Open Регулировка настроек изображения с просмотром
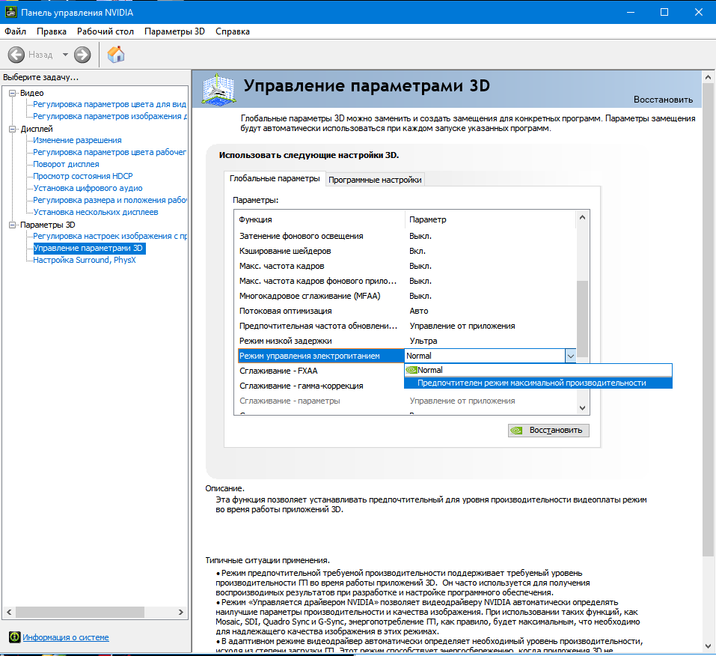 point(109,236)
